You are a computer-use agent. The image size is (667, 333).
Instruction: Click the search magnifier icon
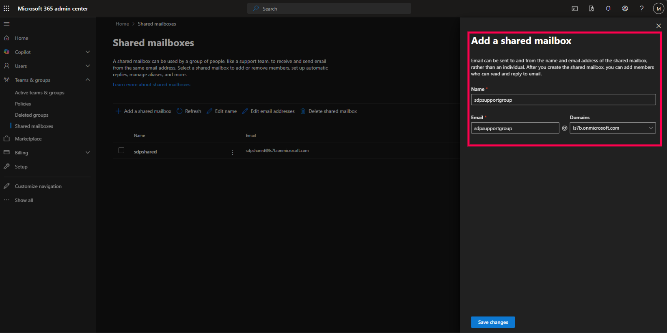coord(256,9)
